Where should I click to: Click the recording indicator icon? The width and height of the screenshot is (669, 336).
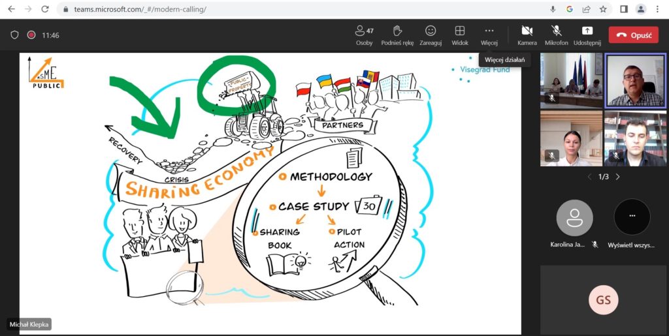[31, 35]
